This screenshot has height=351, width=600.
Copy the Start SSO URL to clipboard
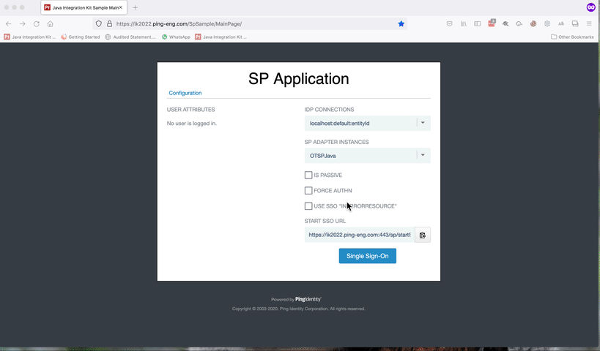coord(423,235)
